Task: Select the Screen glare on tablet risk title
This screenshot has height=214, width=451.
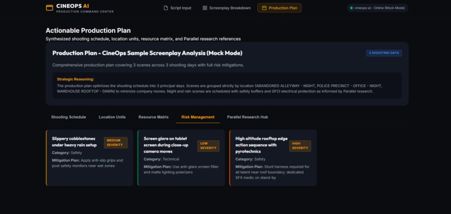Action: click(166, 145)
